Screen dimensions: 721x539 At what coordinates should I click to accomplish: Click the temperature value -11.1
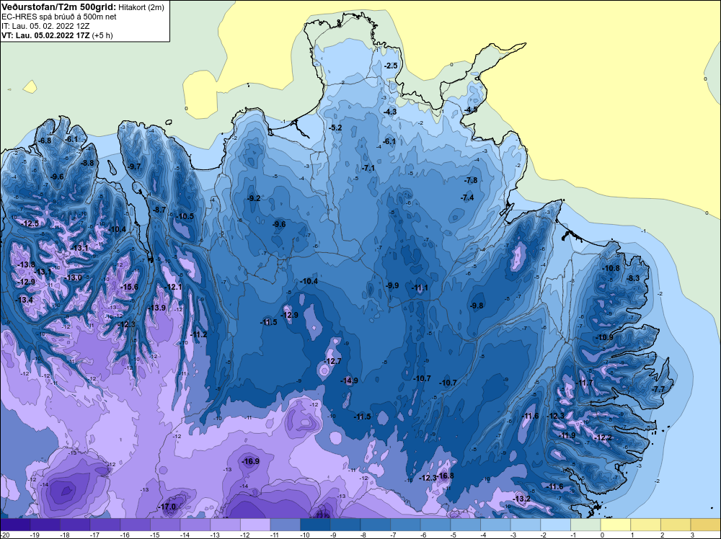click(x=420, y=288)
